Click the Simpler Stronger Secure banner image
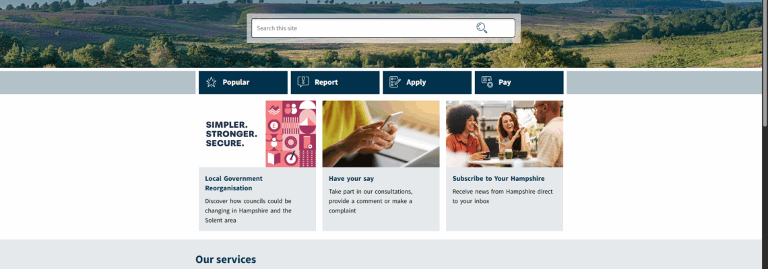 (x=257, y=134)
